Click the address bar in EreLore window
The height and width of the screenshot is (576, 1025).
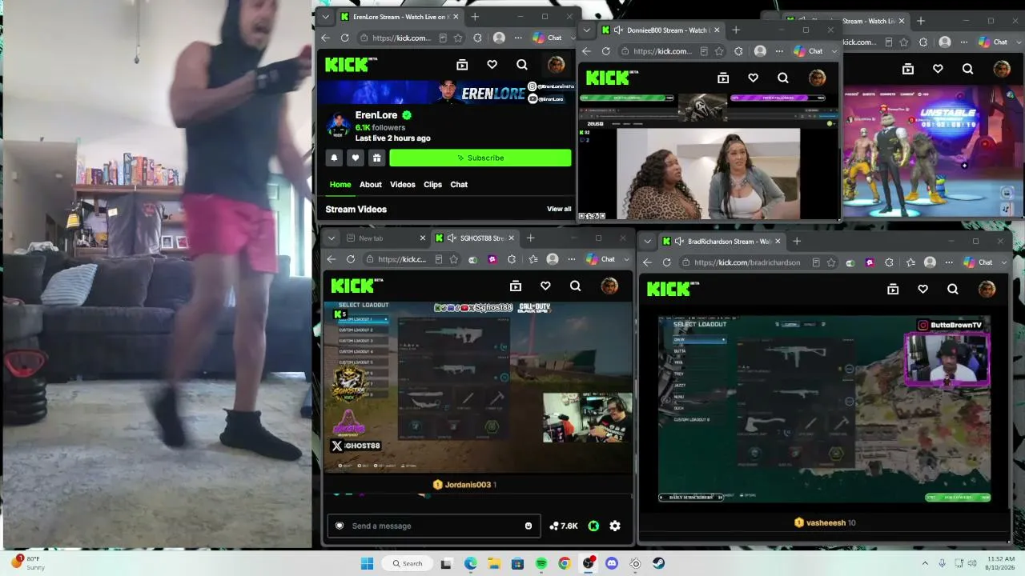(x=402, y=38)
